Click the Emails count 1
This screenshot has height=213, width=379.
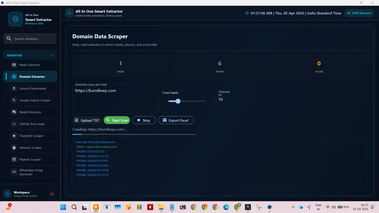(x=121, y=64)
